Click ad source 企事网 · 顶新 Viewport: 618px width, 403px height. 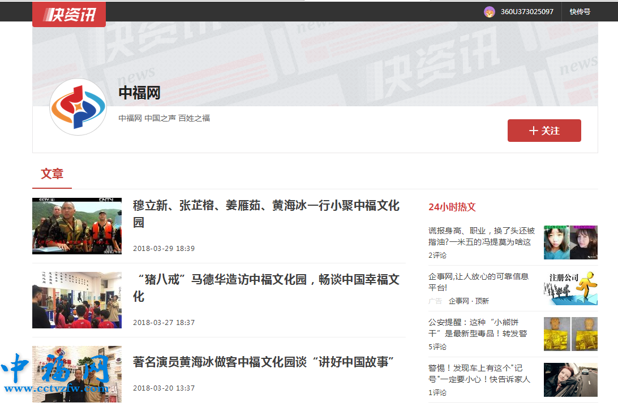coord(469,301)
